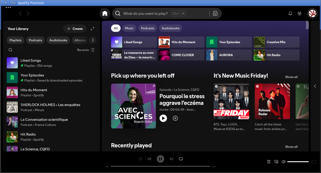
Task: Click Show all beside New Music Friday
Action: click(x=291, y=77)
